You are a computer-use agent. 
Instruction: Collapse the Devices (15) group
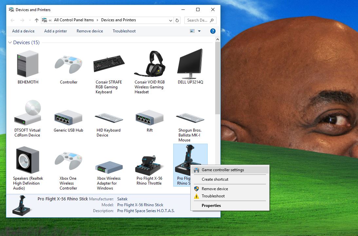click(10, 43)
